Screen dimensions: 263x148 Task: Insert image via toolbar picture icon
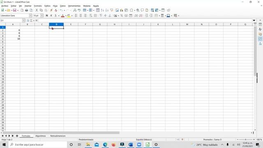point(117,10)
